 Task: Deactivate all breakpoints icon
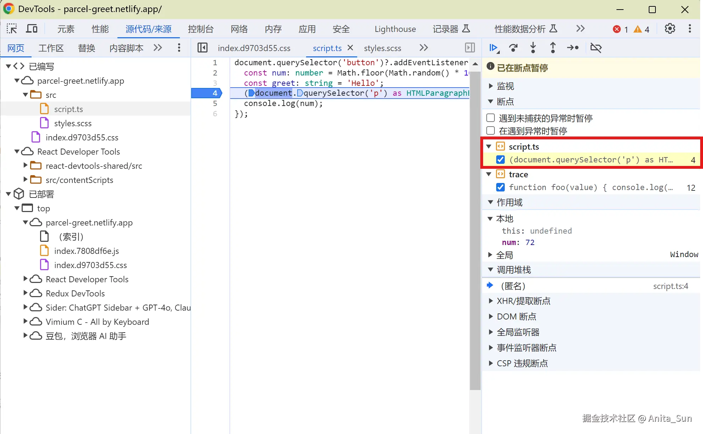(596, 48)
